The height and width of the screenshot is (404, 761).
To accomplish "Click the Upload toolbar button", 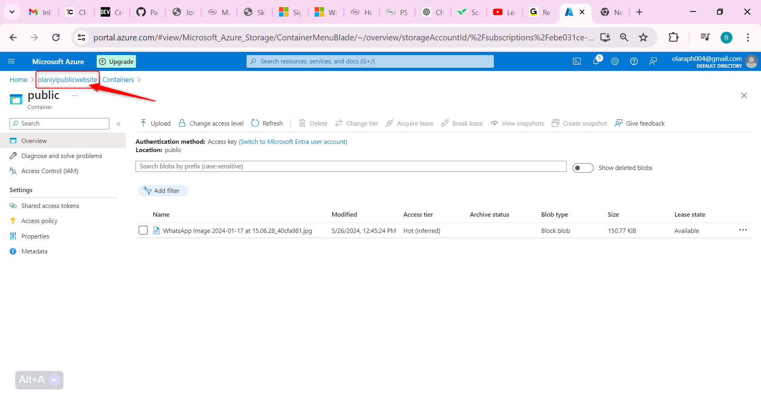I will (155, 123).
